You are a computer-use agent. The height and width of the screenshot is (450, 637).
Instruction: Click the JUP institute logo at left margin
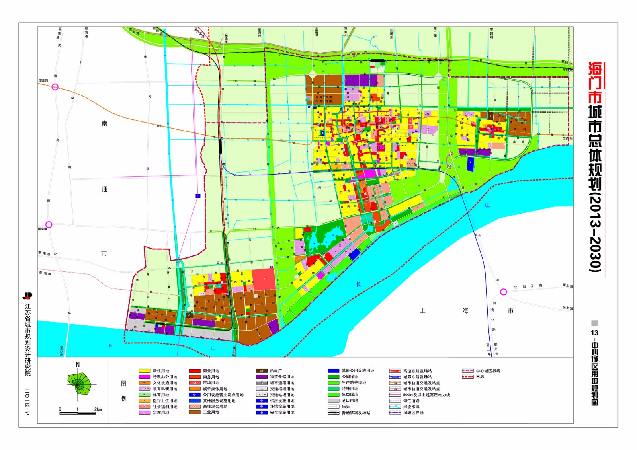point(27,296)
